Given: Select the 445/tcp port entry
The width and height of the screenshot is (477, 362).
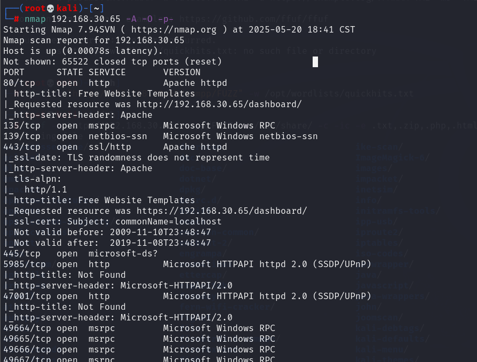Looking at the screenshot, I should click(22, 253).
